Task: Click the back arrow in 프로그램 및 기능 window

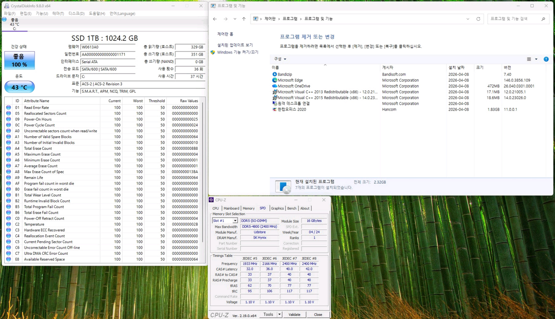Action: 215,19
